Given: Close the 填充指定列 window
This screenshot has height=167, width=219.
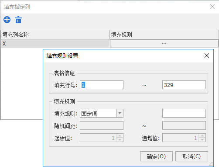Looking at the screenshot, I should pyautogui.click(x=212, y=7).
